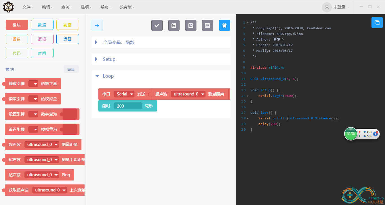Select the 模块 category button
The image size is (385, 205).
(17, 25)
